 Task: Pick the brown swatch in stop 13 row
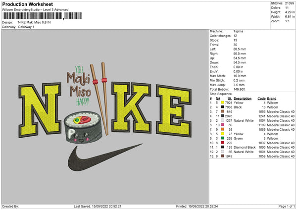click(x=223, y=156)
